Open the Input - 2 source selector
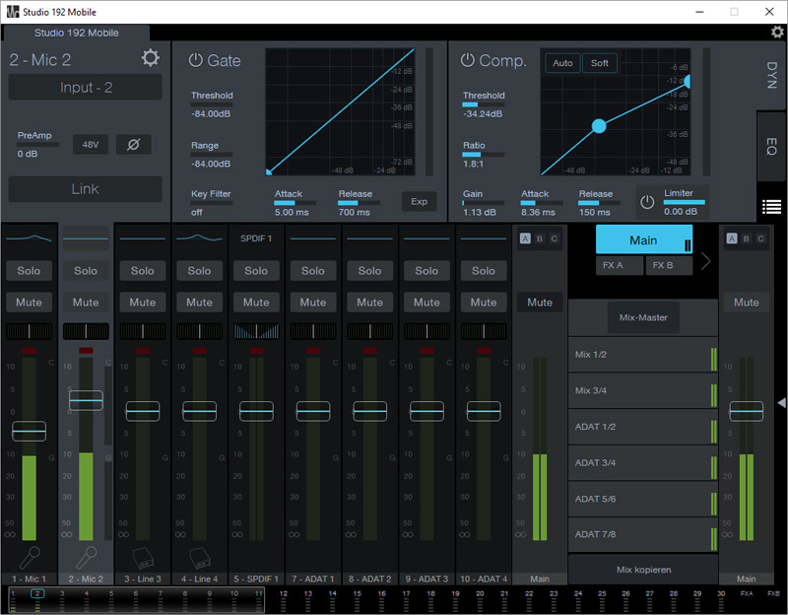The width and height of the screenshot is (788, 615). tap(86, 88)
